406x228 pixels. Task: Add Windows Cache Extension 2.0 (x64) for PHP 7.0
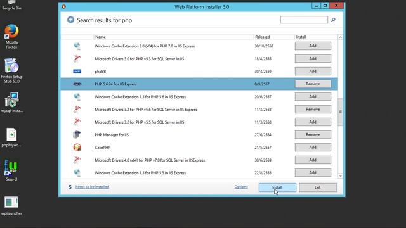coord(313,46)
